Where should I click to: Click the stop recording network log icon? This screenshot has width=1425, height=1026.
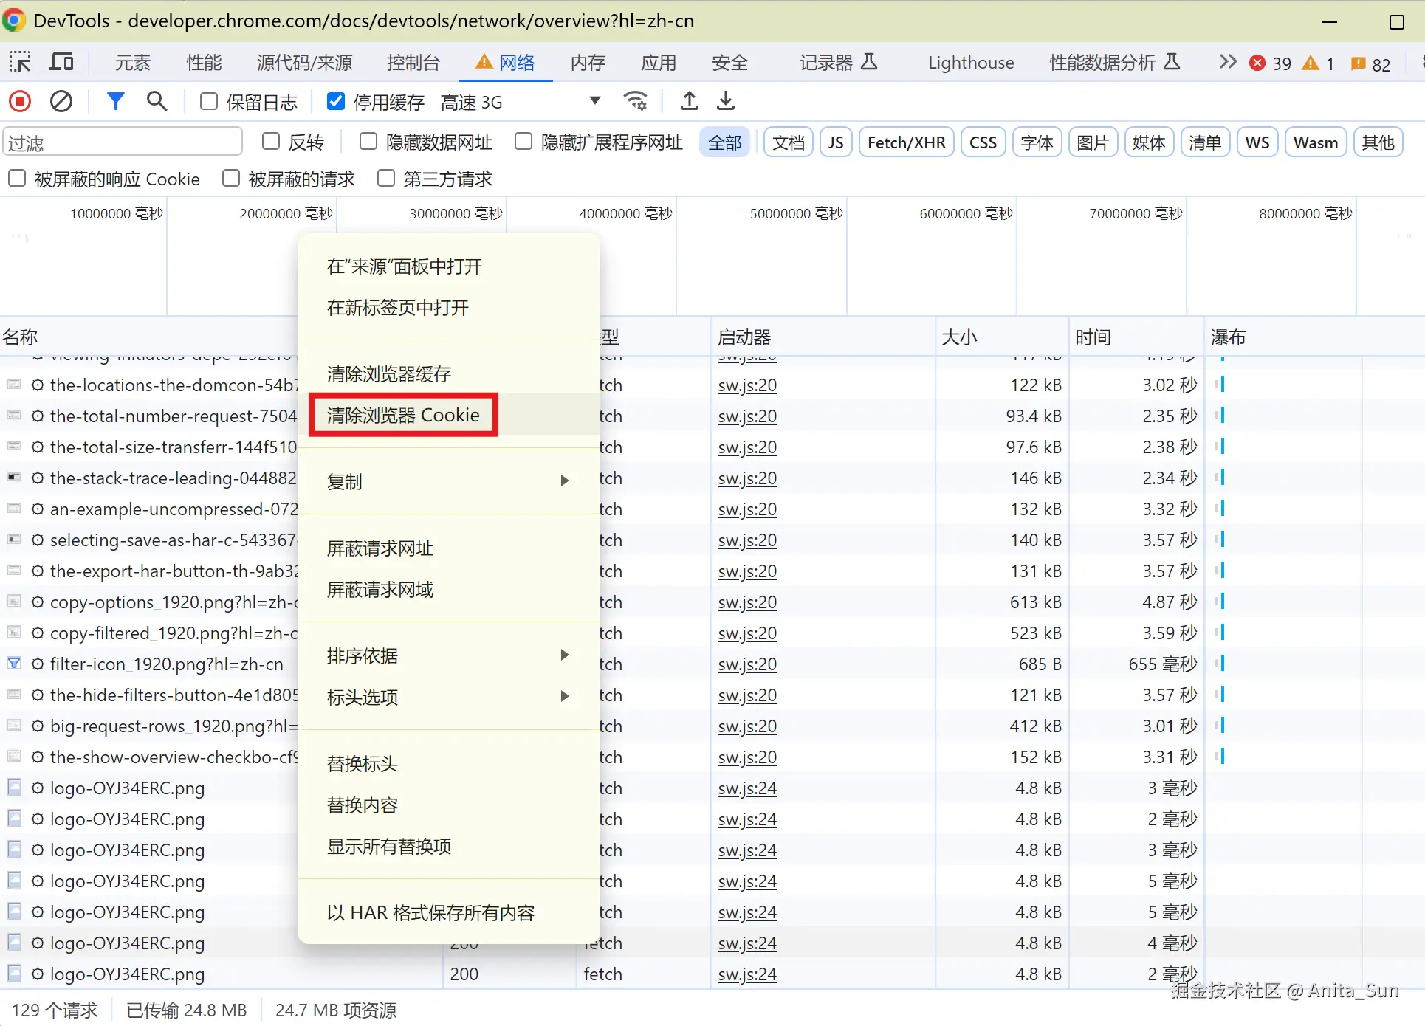tap(20, 101)
